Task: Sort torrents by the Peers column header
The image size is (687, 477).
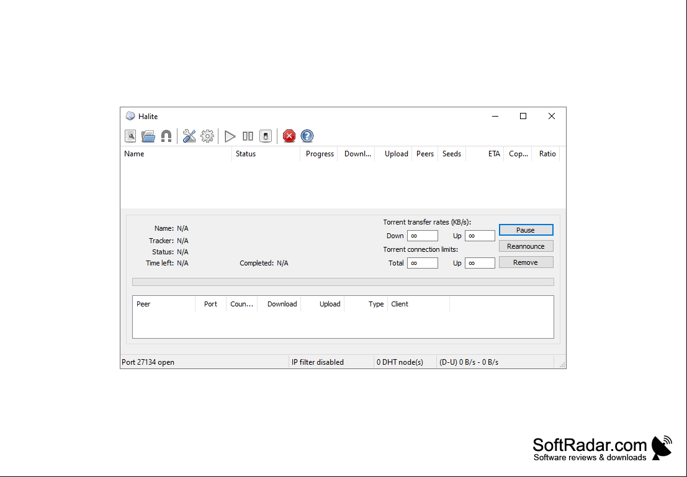Action: (425, 154)
